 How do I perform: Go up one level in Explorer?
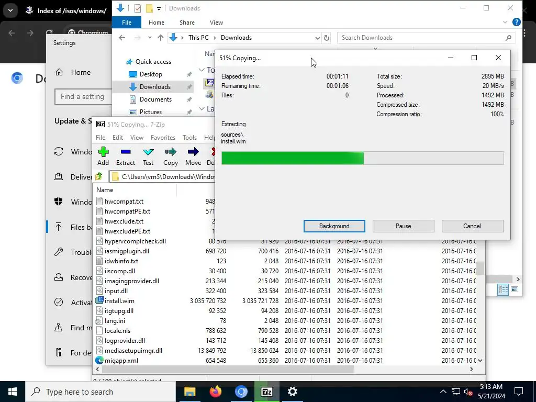161,38
